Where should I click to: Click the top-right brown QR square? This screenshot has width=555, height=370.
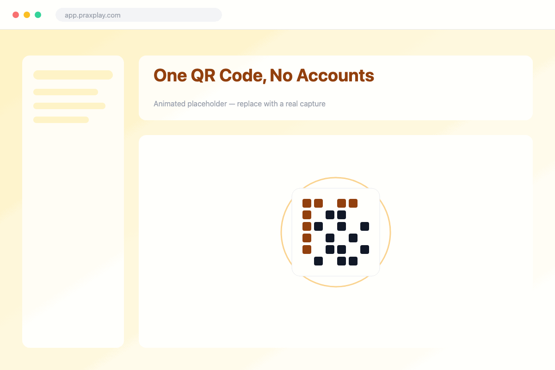353,203
